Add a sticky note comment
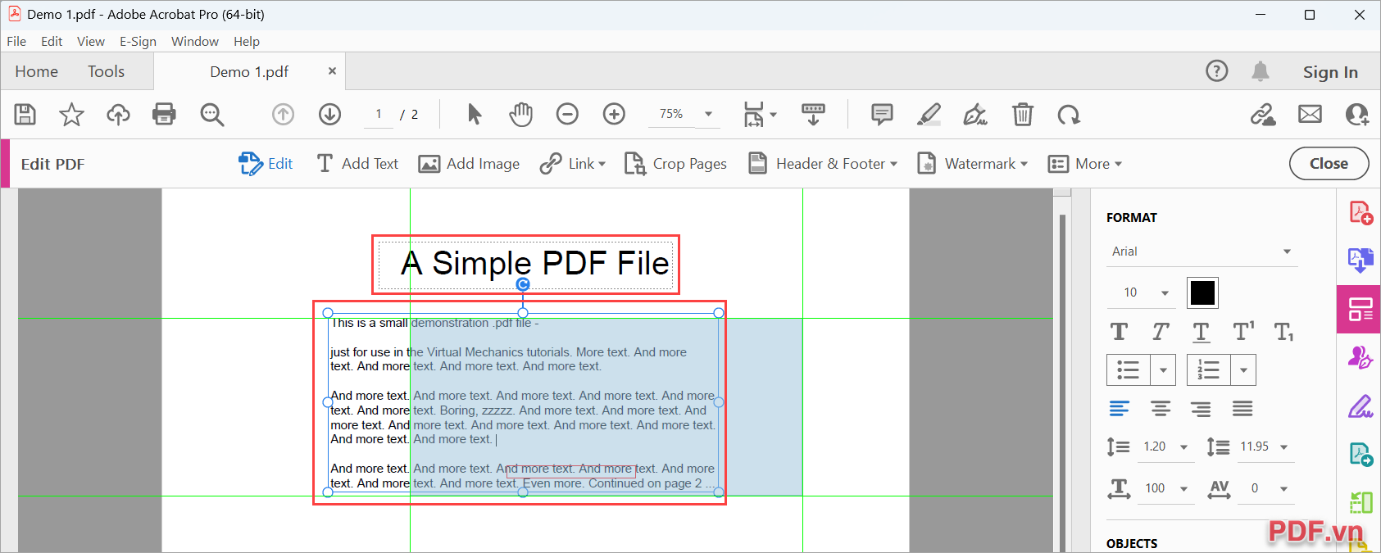 [882, 115]
